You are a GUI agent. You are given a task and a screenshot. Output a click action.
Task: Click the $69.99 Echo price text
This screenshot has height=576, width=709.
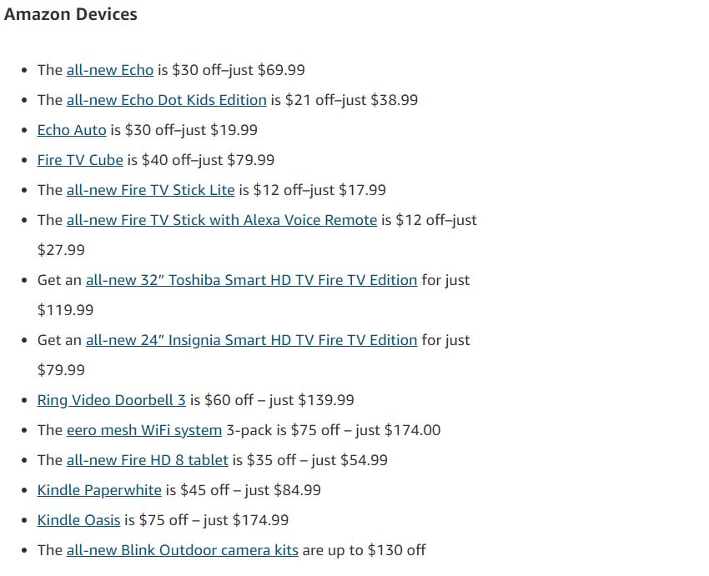281,70
